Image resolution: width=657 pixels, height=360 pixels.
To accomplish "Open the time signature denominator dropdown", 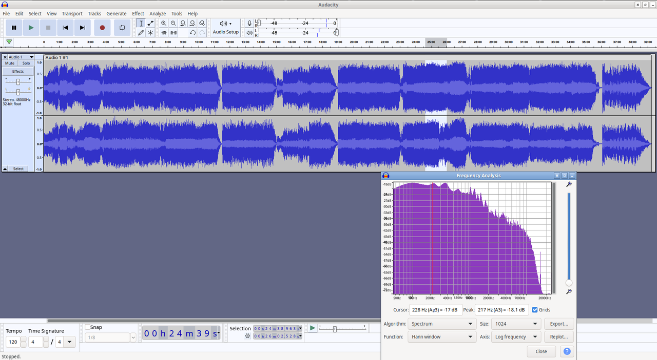I will 65,342.
